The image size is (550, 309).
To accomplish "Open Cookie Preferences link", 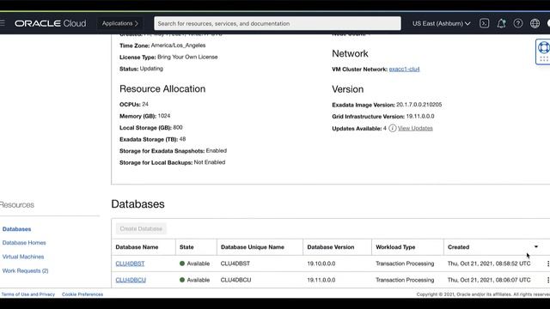I will 82,294.
